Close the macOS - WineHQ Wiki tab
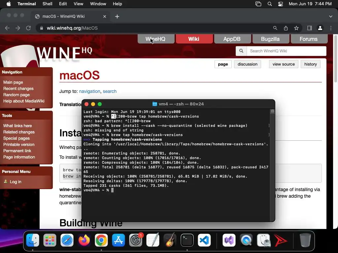Image resolution: width=338 pixels, height=253 pixels. [105, 16]
